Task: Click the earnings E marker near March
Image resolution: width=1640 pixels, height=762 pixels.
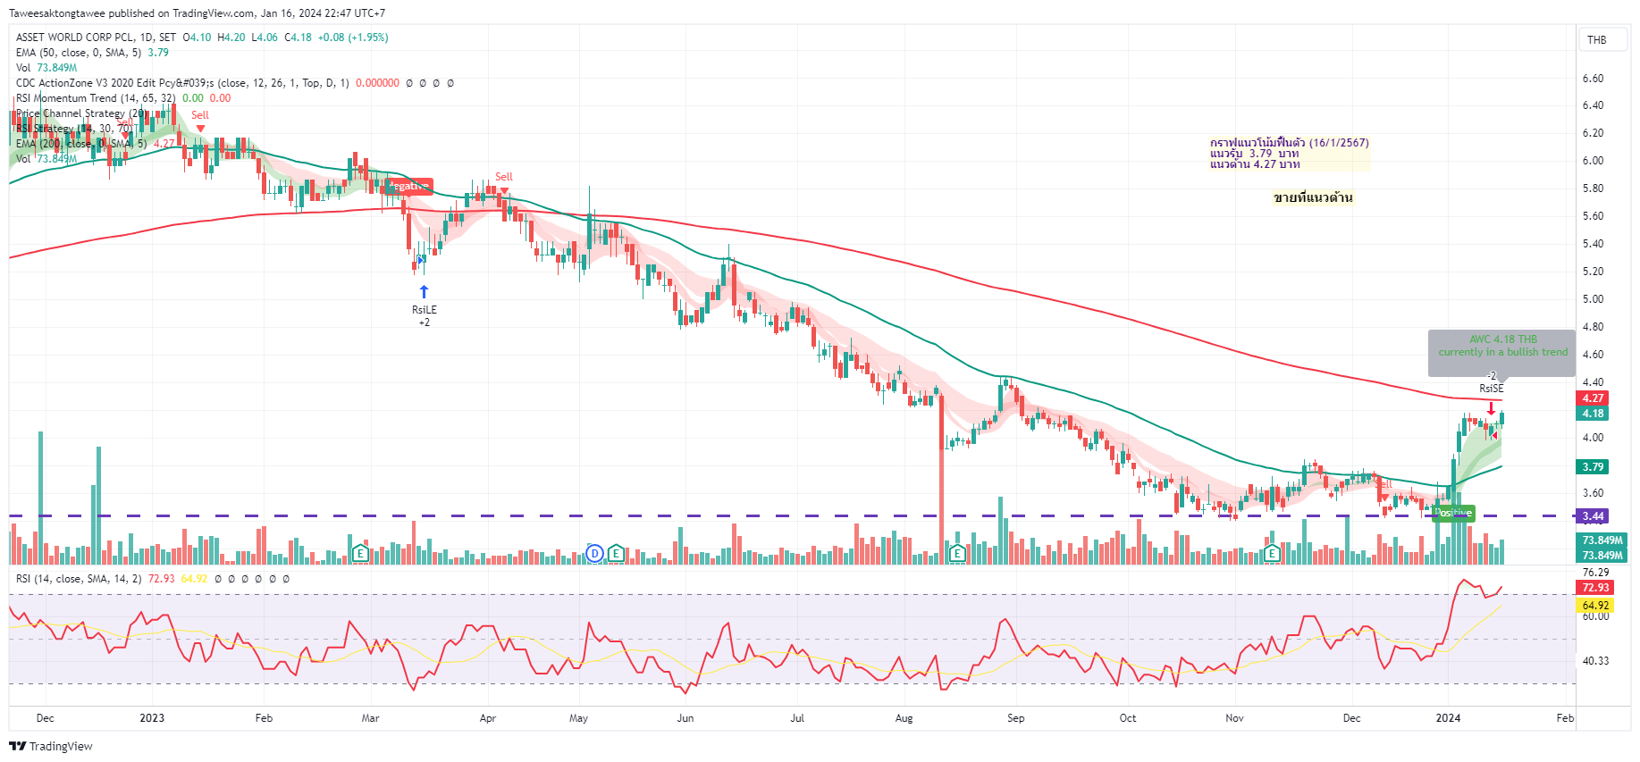Action: [360, 554]
